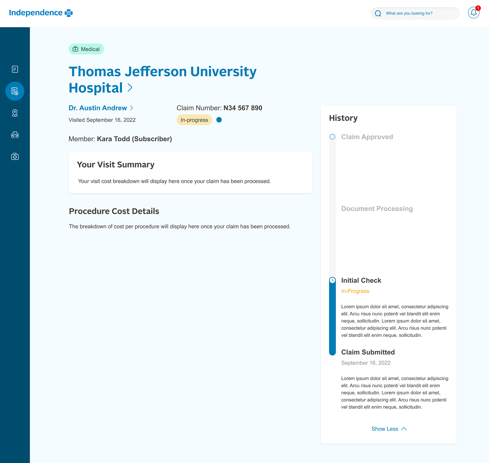Click the blue status dot beside In-progress
Viewport: 489px width, 463px height.
pos(219,120)
